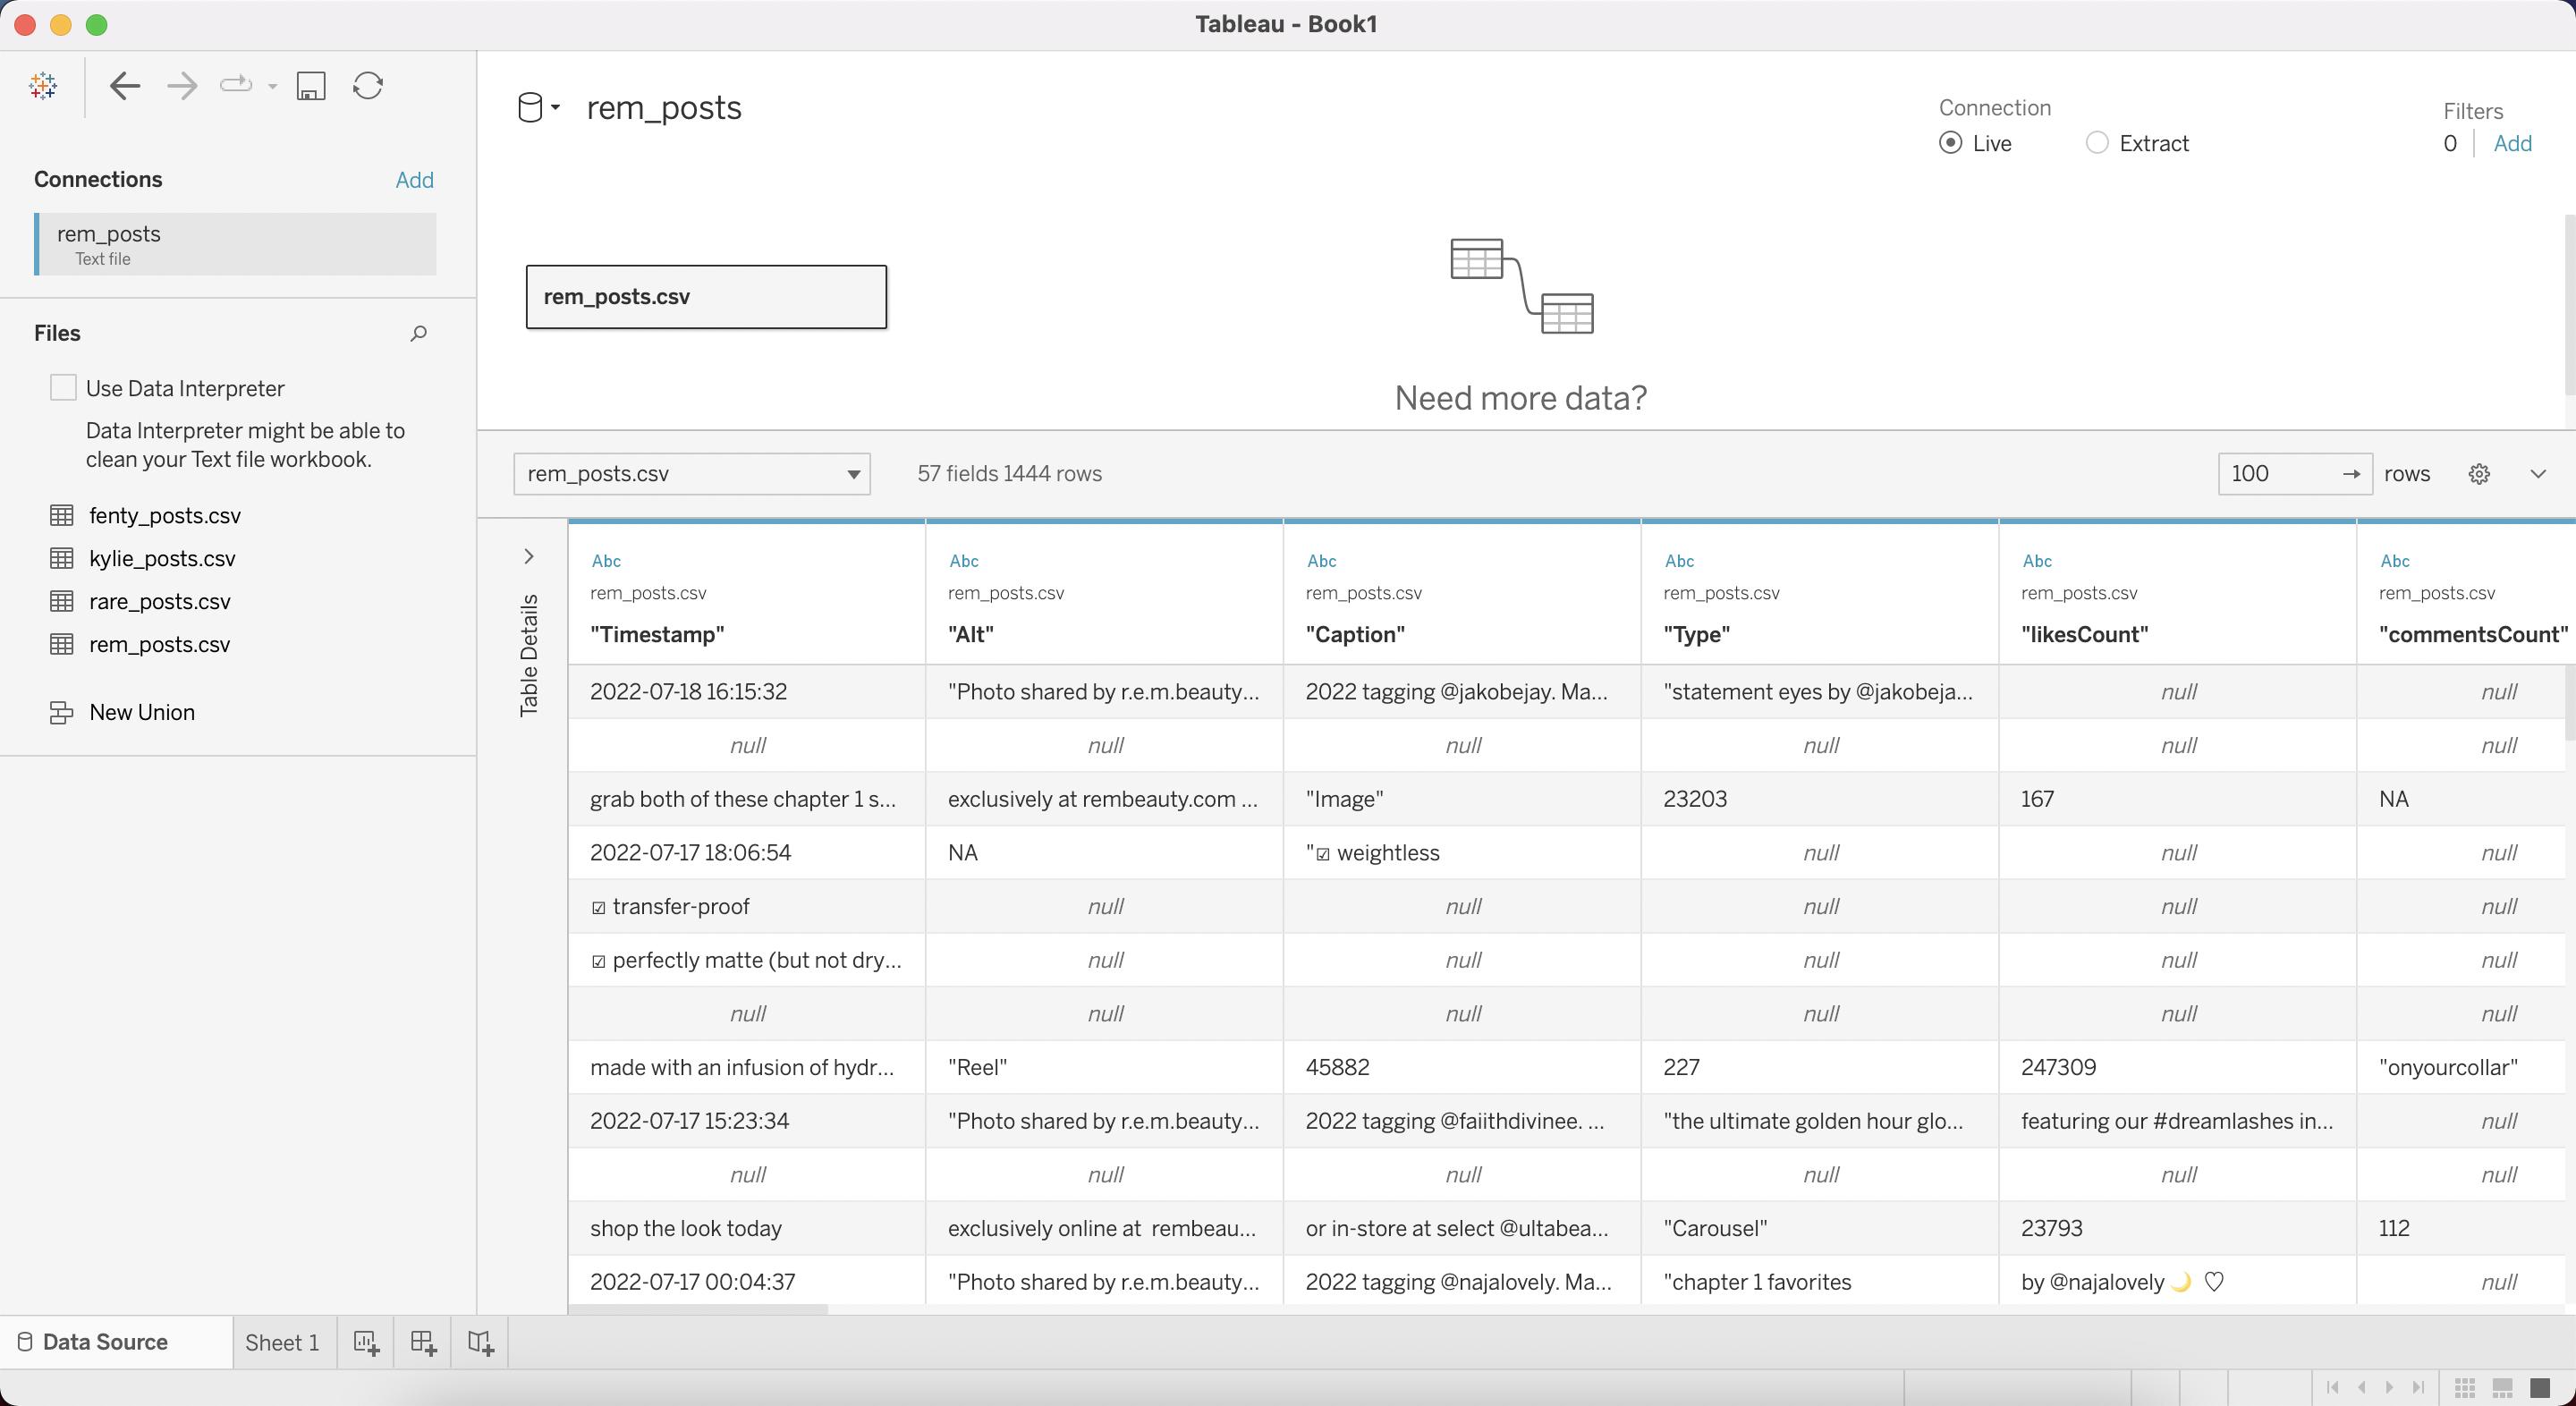Viewport: 2576px width, 1406px height.
Task: Open fenty_posts.csv in Files list
Action: coord(165,515)
